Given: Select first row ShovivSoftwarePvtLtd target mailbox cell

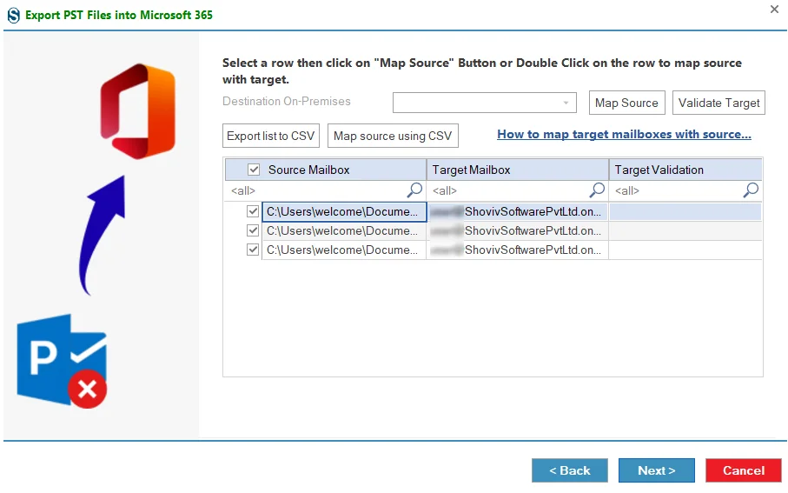Looking at the screenshot, I should 518,212.
